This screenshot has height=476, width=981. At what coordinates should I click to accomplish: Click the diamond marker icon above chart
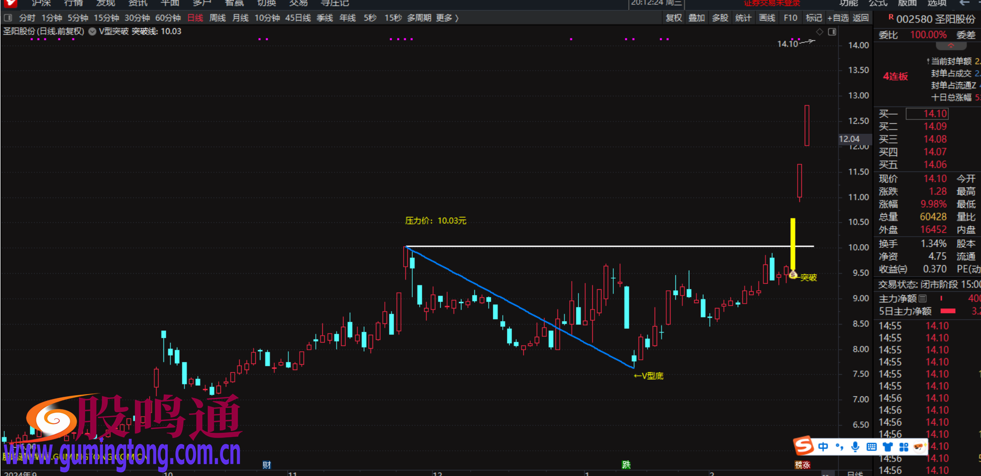819,32
